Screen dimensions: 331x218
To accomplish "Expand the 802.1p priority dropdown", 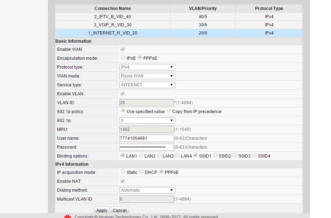I will point(147,121).
